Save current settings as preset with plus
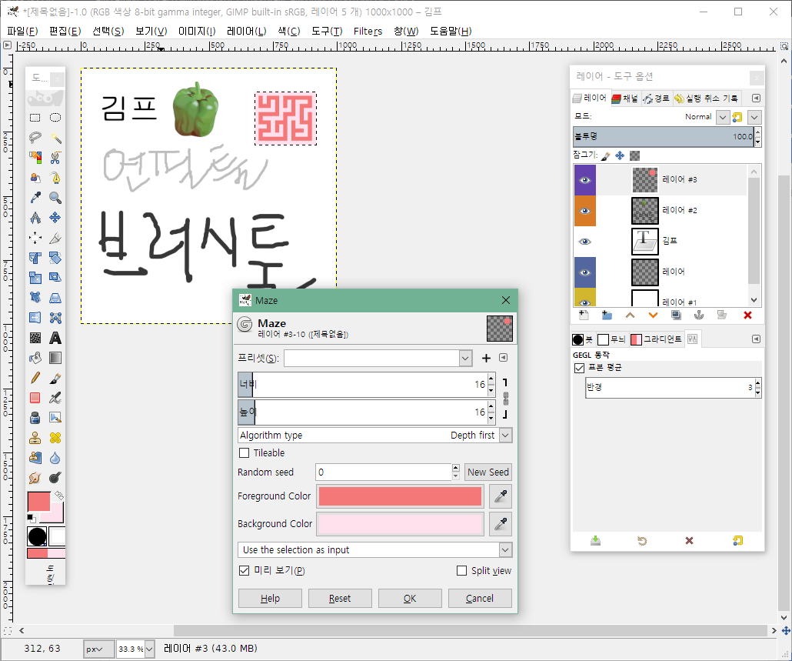The width and height of the screenshot is (792, 661). [x=486, y=359]
